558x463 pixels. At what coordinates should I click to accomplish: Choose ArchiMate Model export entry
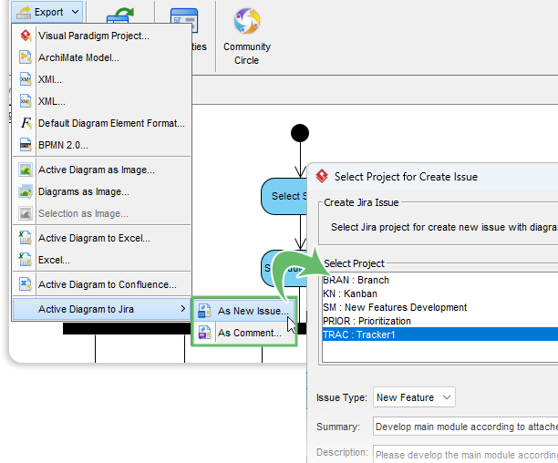tap(78, 57)
